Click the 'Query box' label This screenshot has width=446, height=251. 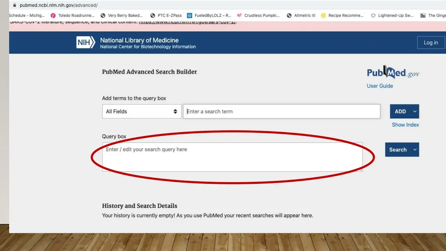tap(114, 136)
